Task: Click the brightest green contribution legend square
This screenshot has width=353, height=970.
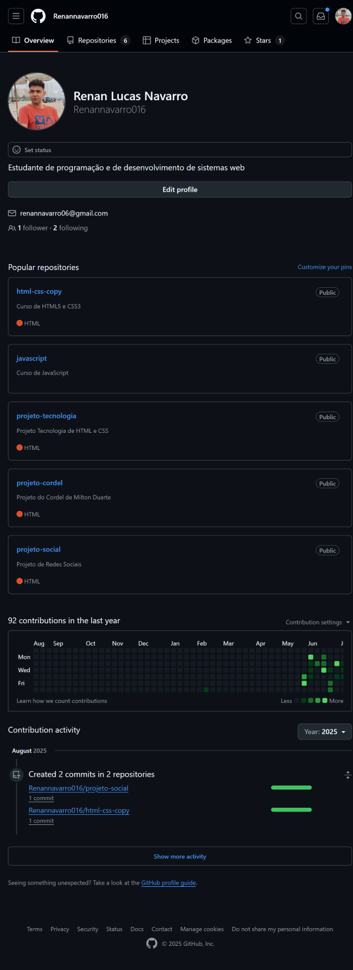Action: [x=325, y=701]
